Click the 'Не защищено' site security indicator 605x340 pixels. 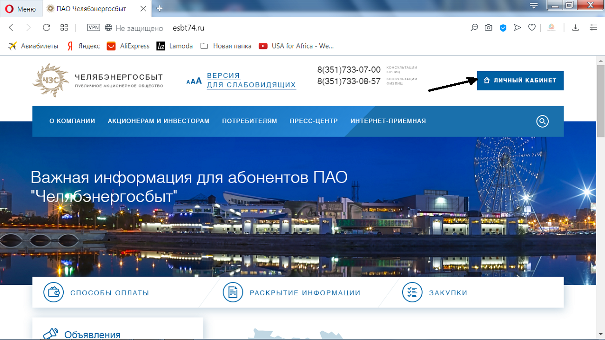134,27
